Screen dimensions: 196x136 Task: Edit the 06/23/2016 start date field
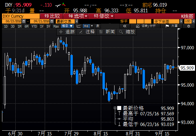click(x=12, y=21)
